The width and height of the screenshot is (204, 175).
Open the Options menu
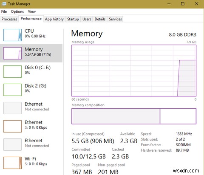17,11
